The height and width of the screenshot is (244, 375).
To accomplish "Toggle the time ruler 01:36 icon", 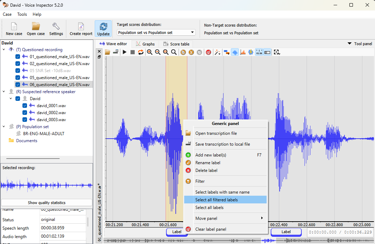I will [259, 52].
